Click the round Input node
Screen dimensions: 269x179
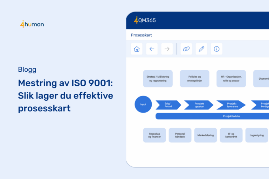coord(143,104)
